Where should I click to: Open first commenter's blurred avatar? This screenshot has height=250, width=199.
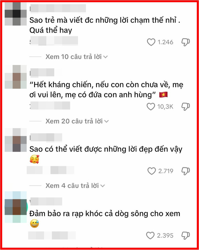[16, 14]
